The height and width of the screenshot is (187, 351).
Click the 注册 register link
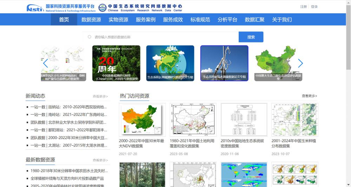(303, 7)
